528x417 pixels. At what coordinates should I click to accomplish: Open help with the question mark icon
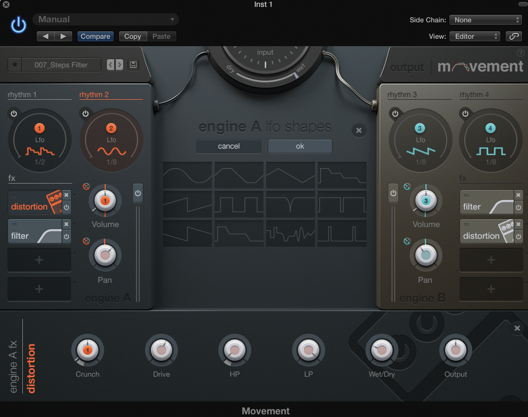click(520, 53)
